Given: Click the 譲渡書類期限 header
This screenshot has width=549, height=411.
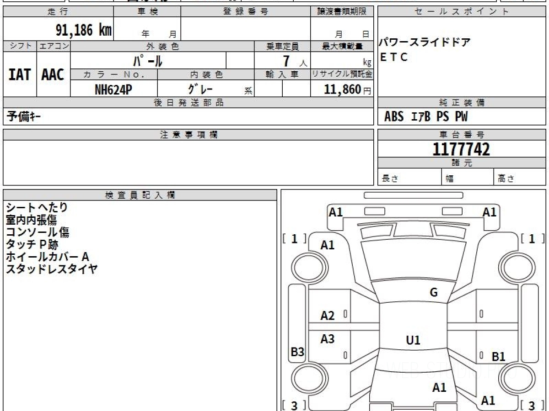Looking at the screenshot, I should tap(342, 12).
